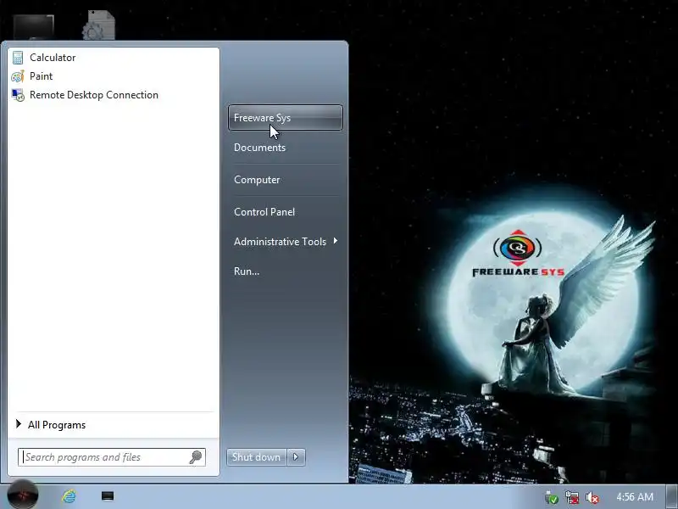Expand All Programs list
The image size is (678, 509).
(114, 425)
